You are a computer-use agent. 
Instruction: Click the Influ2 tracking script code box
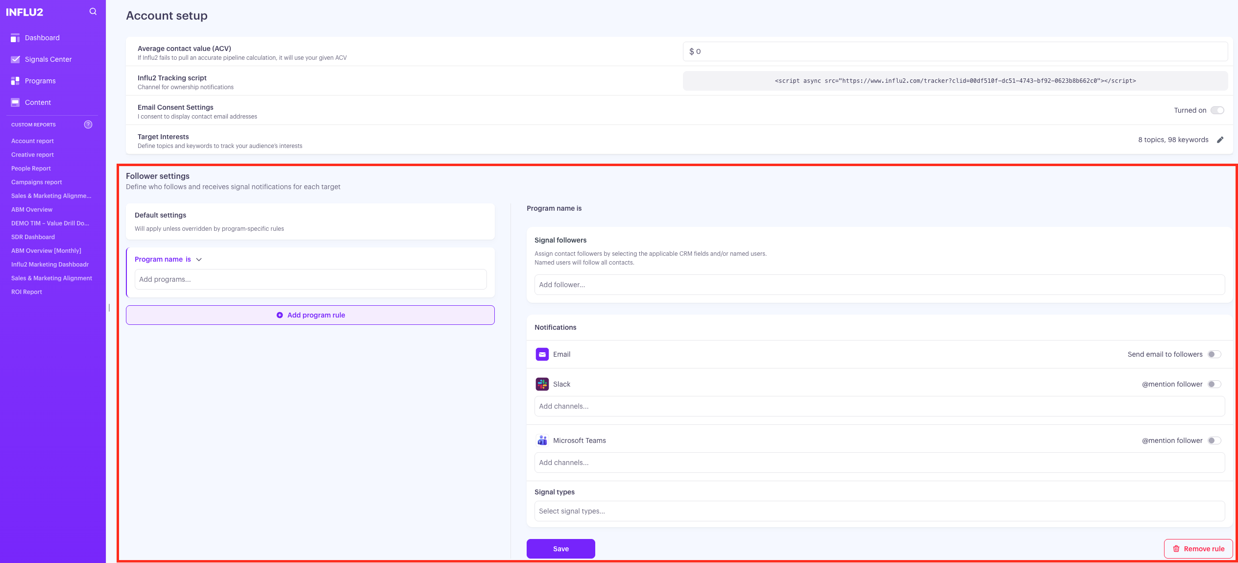955,81
